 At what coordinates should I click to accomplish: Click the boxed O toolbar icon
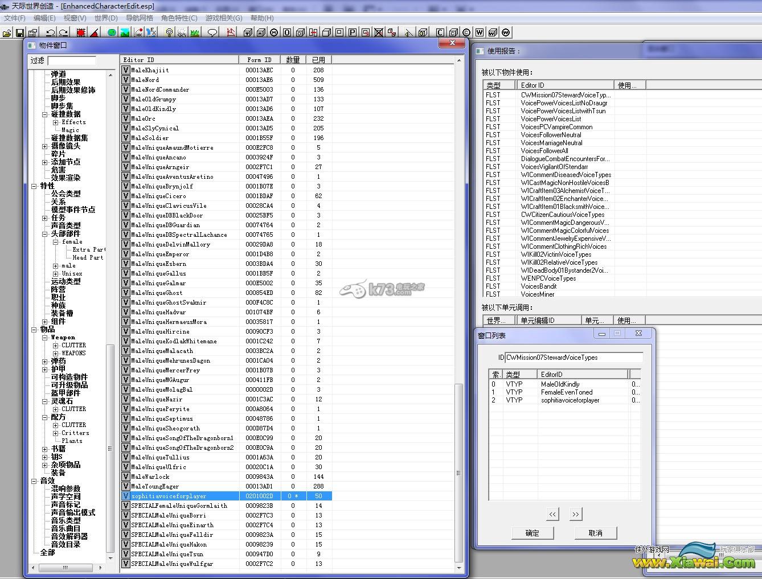(x=287, y=32)
